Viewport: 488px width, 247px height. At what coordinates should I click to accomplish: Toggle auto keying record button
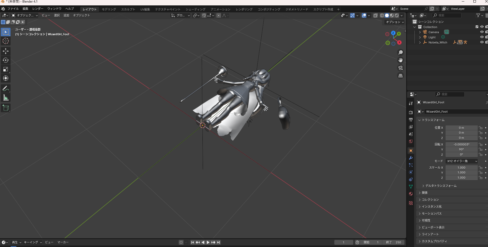pos(181,242)
